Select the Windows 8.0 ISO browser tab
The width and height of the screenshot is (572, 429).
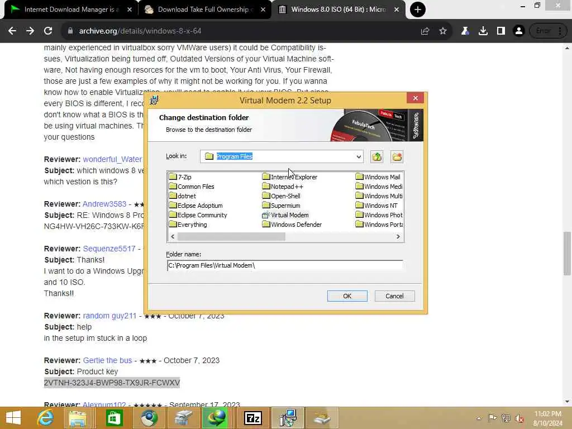coord(339,9)
